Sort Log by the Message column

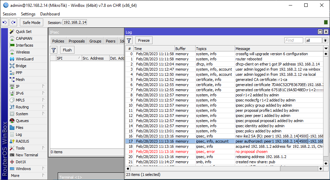tap(279, 49)
